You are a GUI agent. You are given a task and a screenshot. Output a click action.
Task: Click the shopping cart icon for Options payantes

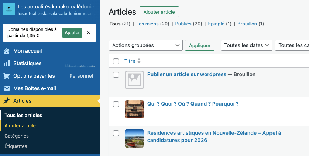coord(7,76)
